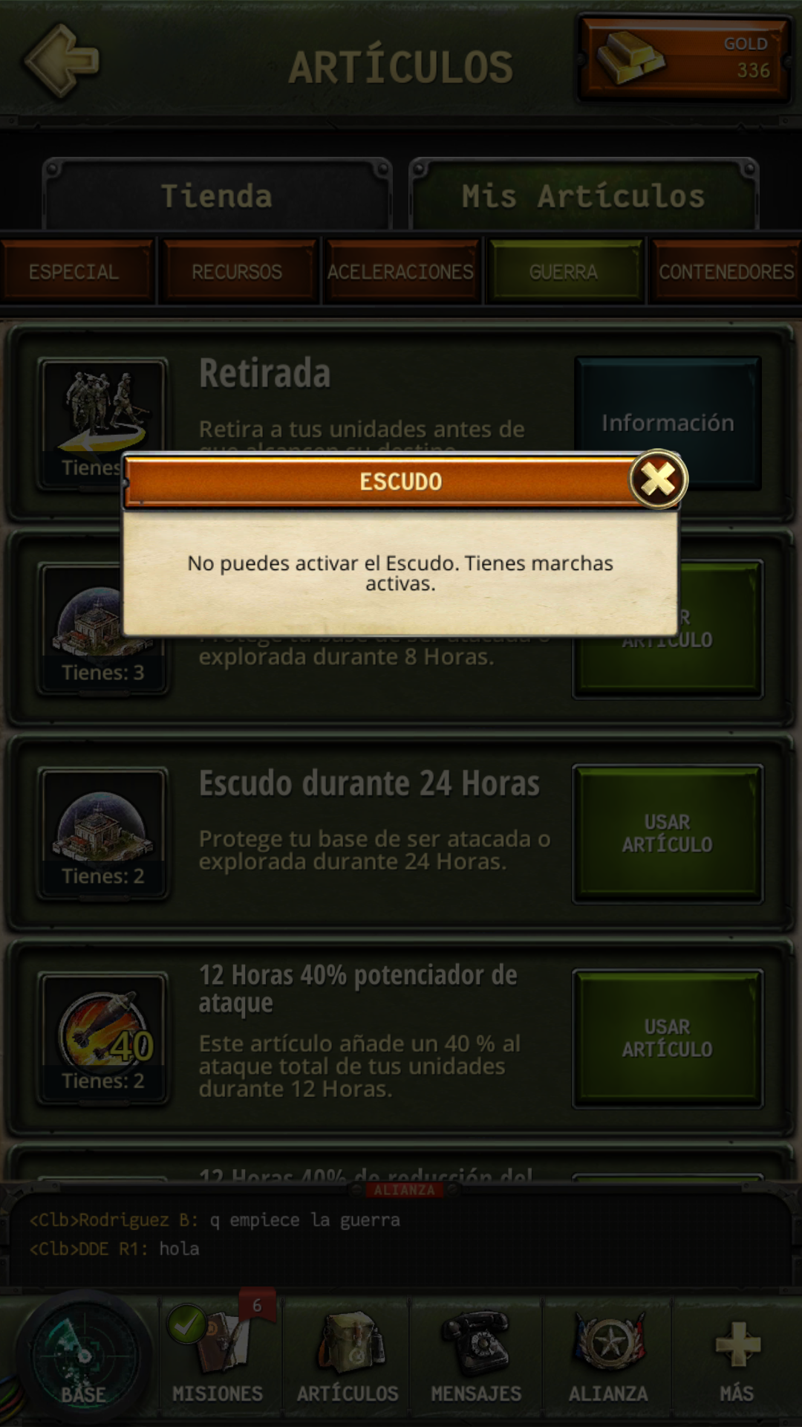The image size is (802, 1427).
Task: Open the Contenedores category
Action: click(726, 271)
